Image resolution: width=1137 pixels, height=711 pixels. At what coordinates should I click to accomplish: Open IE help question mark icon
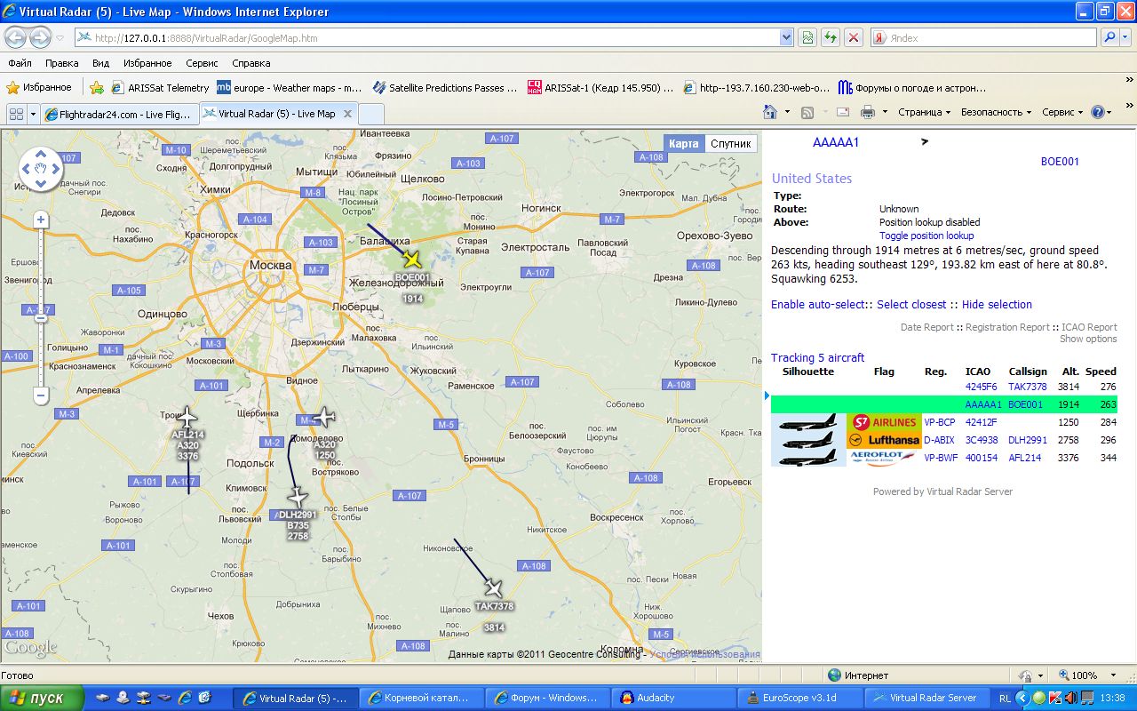(1098, 112)
